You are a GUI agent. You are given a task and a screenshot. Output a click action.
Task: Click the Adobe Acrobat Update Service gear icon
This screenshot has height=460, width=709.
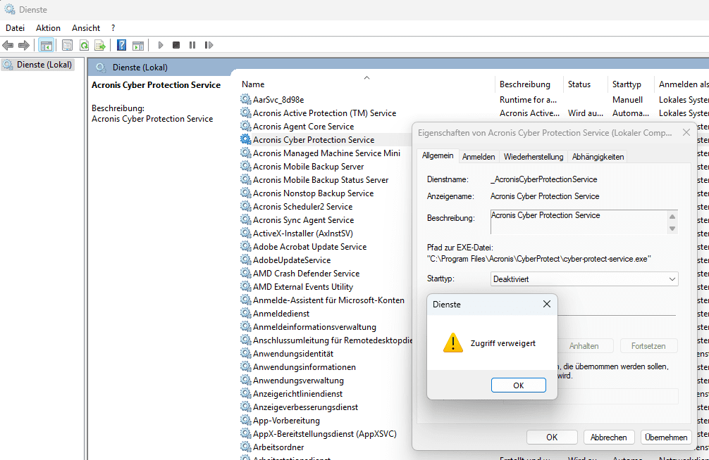[245, 246]
